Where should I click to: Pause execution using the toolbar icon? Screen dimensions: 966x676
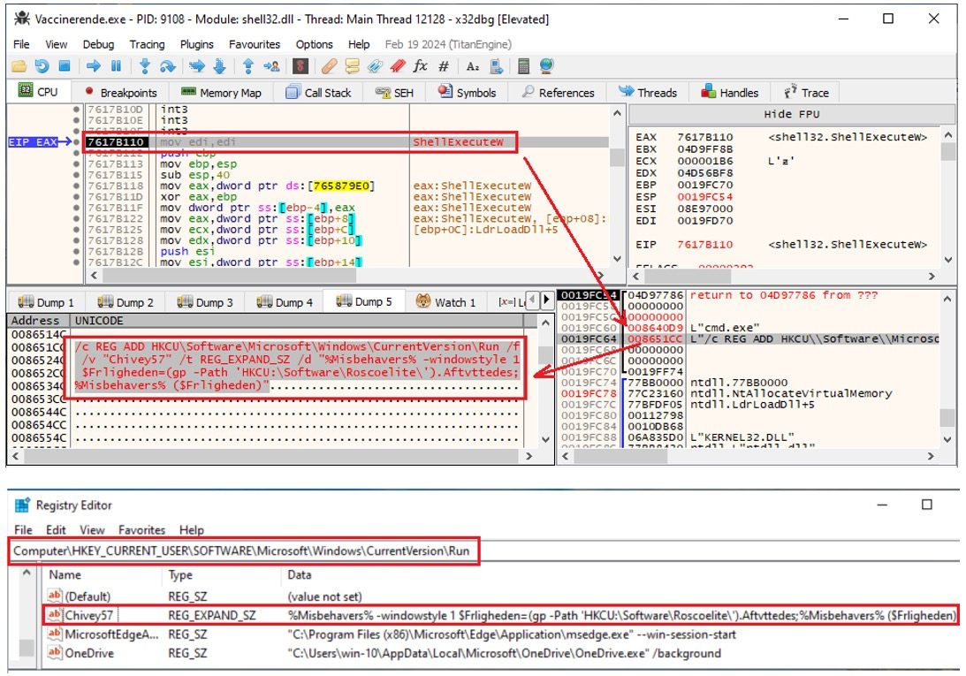coord(116,66)
